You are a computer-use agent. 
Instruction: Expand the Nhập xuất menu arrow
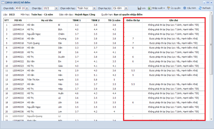(164, 8)
